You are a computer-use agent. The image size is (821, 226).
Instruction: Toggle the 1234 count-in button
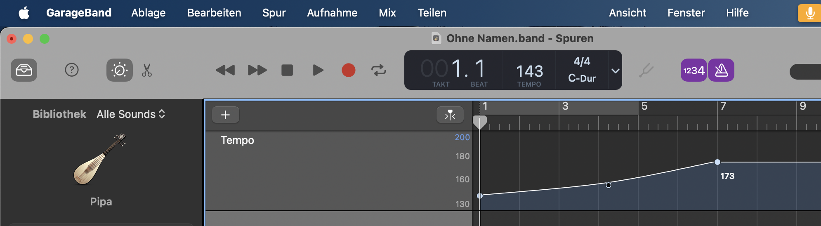click(x=694, y=71)
